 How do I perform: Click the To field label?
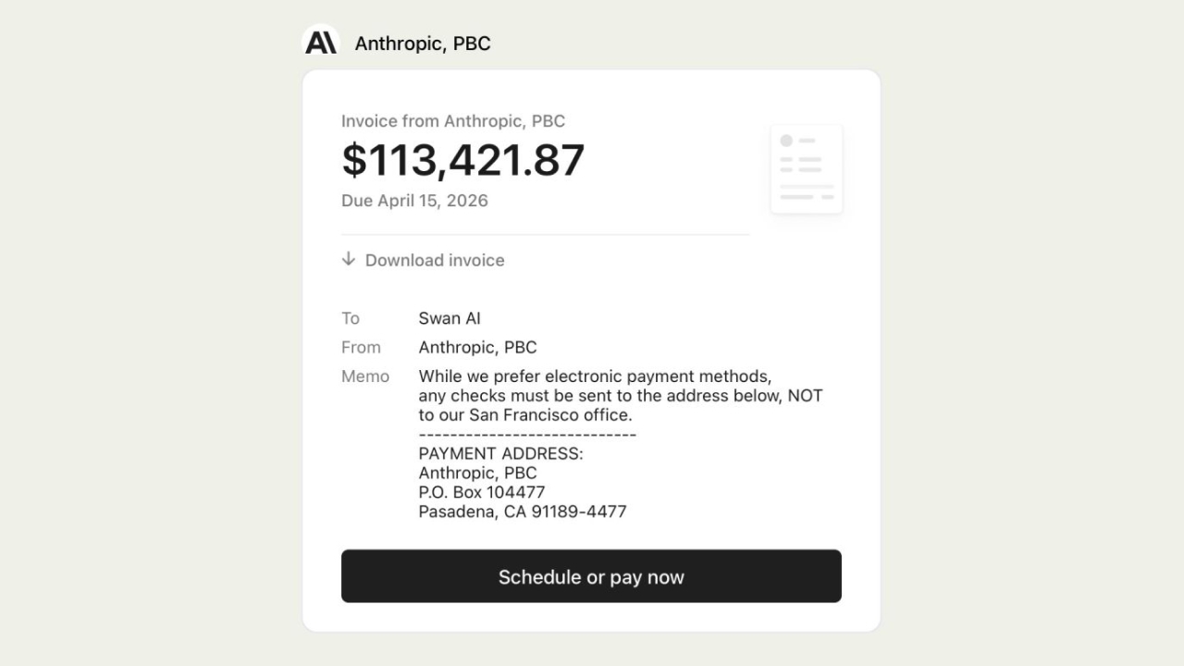point(351,318)
